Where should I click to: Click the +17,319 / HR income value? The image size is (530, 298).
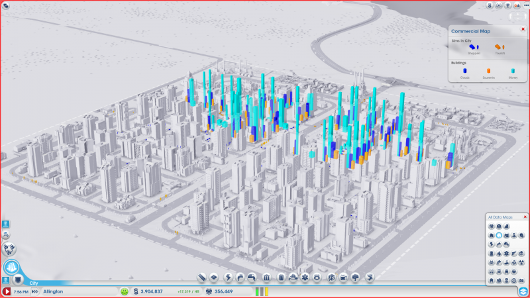coord(188,291)
